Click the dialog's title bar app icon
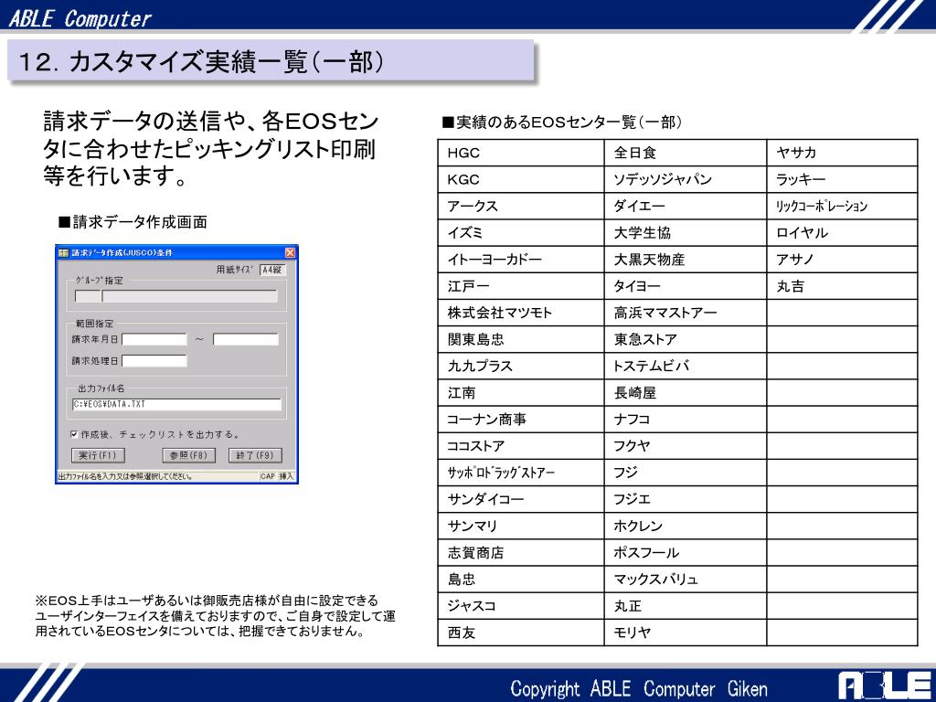Image resolution: width=936 pixels, height=702 pixels. coord(64,252)
